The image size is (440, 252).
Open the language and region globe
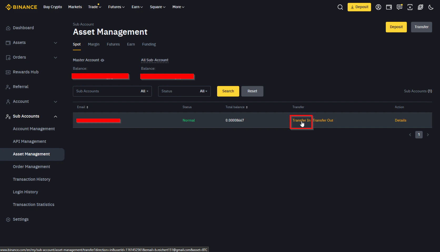(x=420, y=7)
